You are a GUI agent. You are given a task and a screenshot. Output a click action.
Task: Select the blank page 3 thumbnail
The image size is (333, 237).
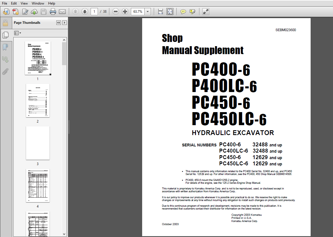click(x=38, y=143)
